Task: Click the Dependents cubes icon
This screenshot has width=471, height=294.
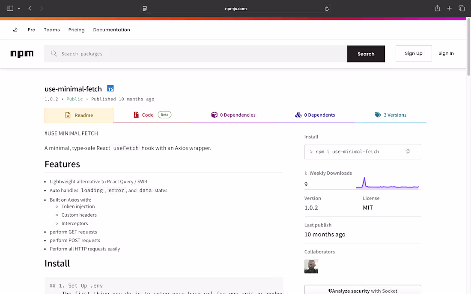Action: [x=298, y=115]
